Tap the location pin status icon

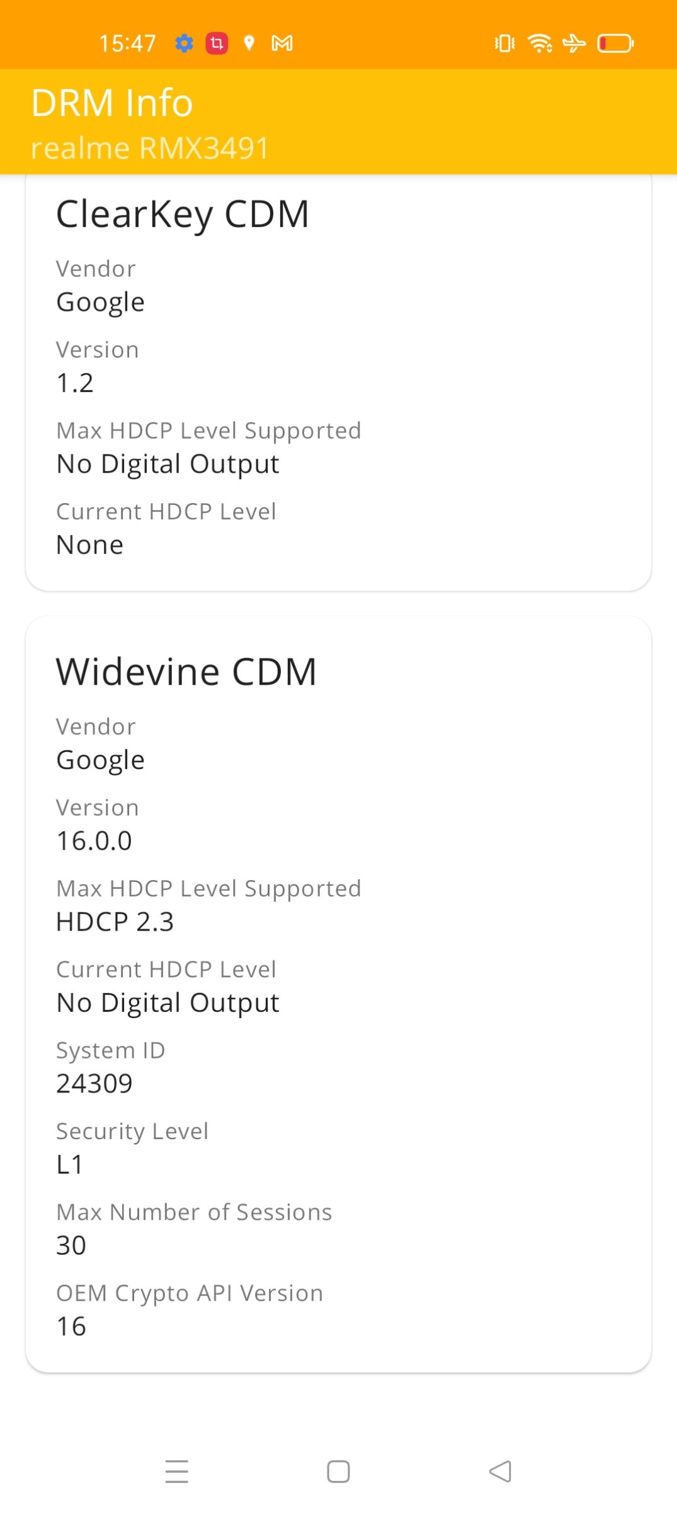(x=249, y=43)
